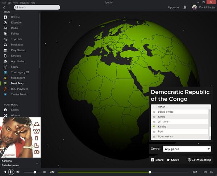Click the TRACK column header
The width and height of the screenshot is (217, 176).
tap(162, 107)
